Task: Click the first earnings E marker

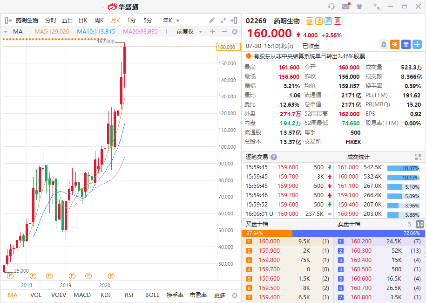Action: 10,276
